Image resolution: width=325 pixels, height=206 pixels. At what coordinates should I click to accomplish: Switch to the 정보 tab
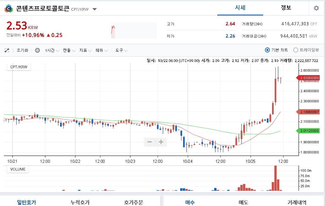pyautogui.click(x=286, y=8)
